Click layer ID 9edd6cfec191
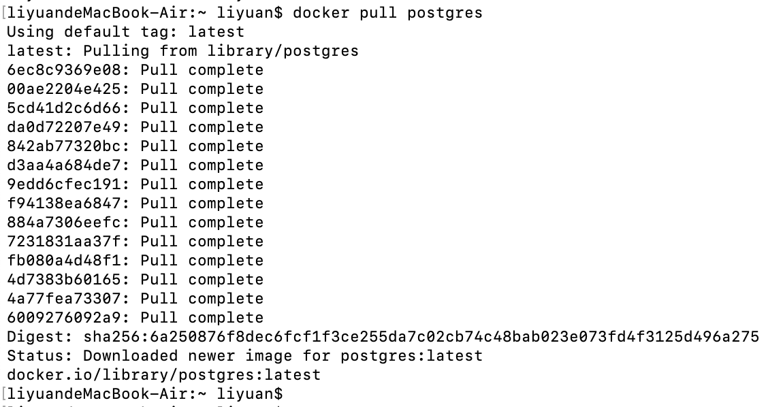The image size is (768, 407). click(69, 184)
